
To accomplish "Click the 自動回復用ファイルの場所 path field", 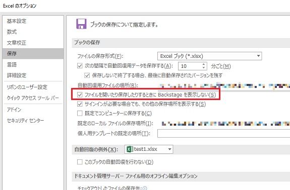I will point(224,85).
